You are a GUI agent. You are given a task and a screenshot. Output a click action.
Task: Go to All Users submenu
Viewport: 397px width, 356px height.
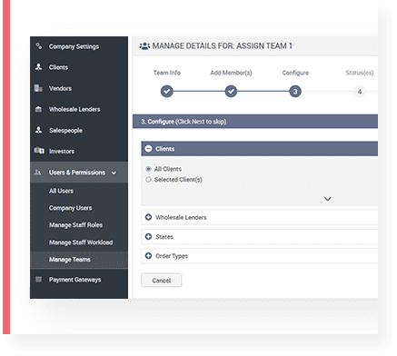(x=61, y=191)
